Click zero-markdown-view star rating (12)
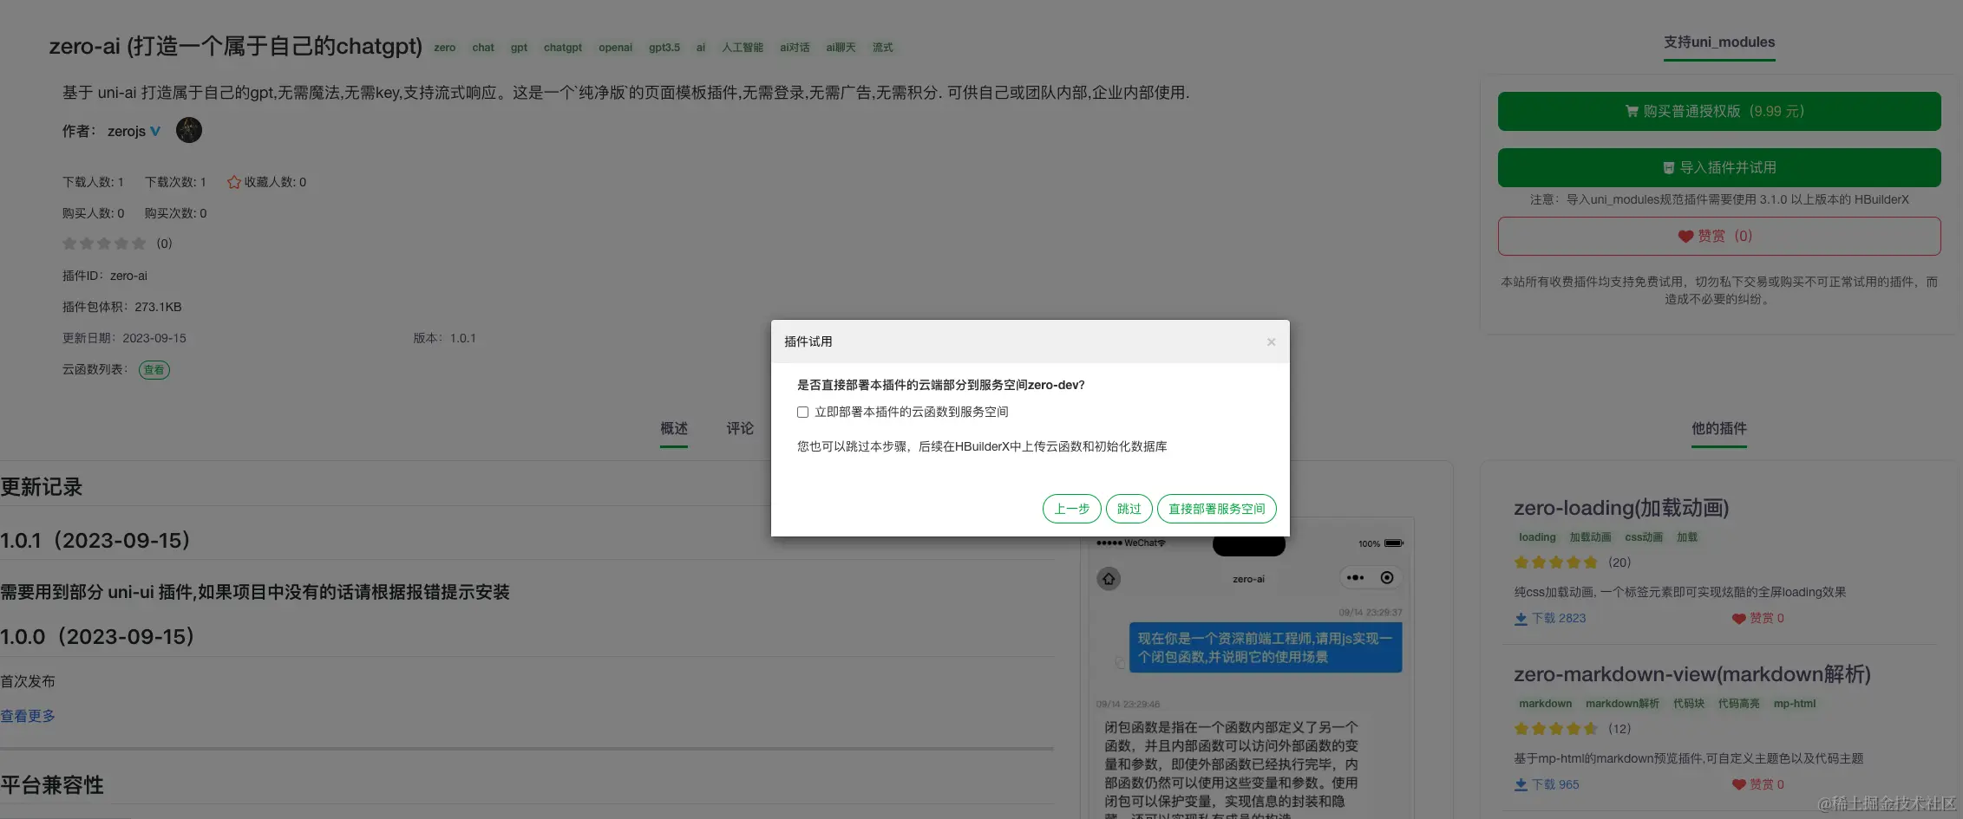The width and height of the screenshot is (1963, 819). pos(1555,729)
